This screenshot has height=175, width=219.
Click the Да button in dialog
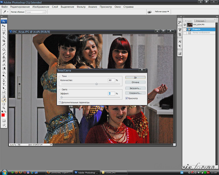tap(135, 77)
